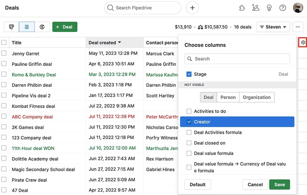Switch to the Deal fields tab
The height and width of the screenshot is (195, 307).
click(x=208, y=97)
